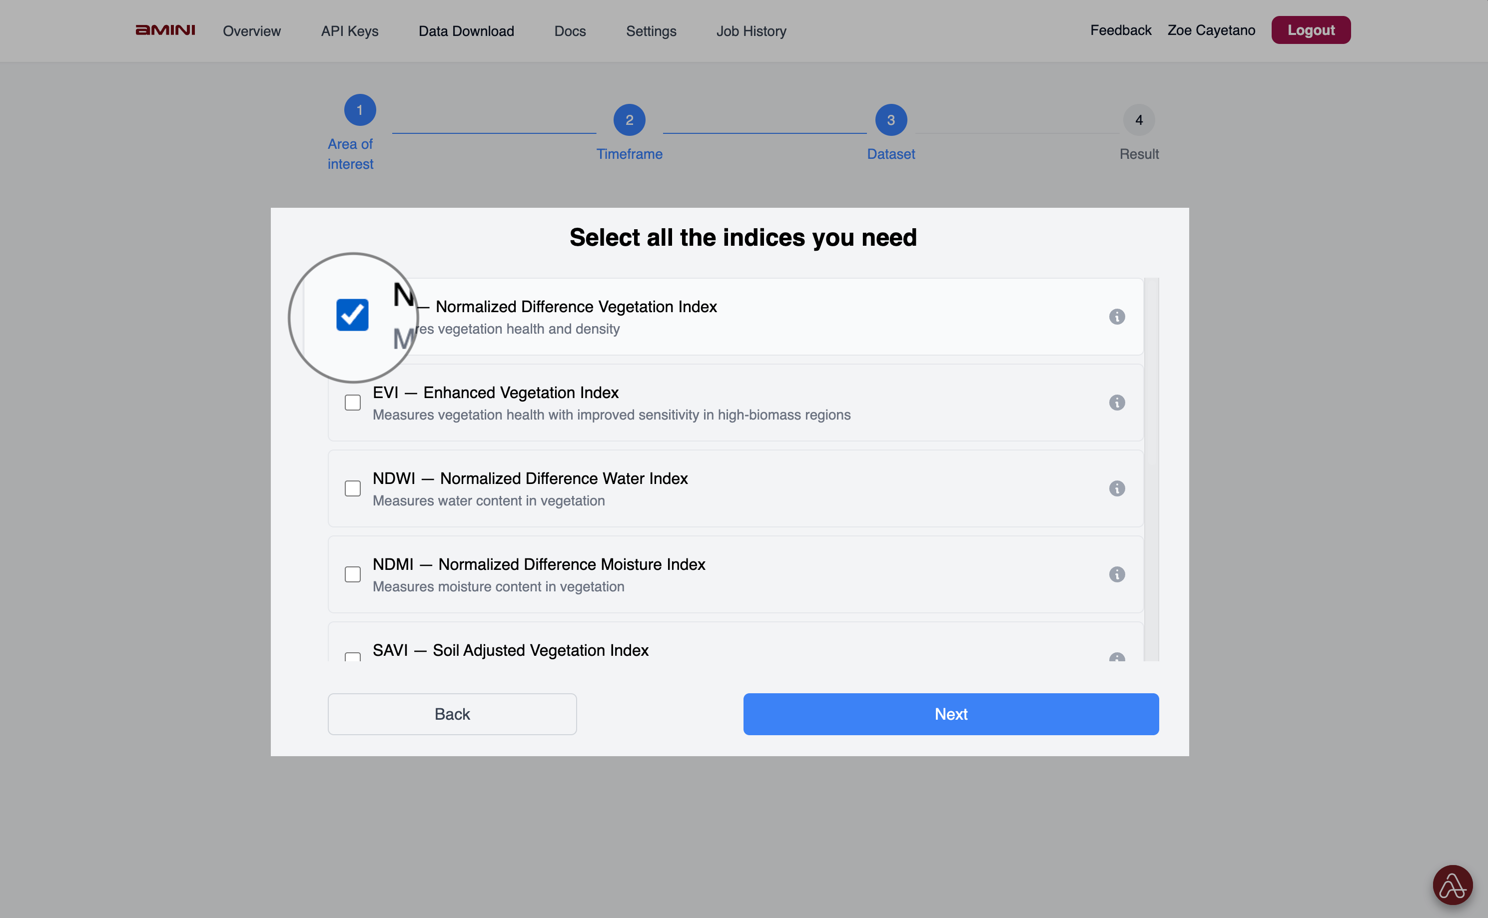Image resolution: width=1488 pixels, height=918 pixels.
Task: Open Settings in the top navigation
Action: (x=651, y=31)
